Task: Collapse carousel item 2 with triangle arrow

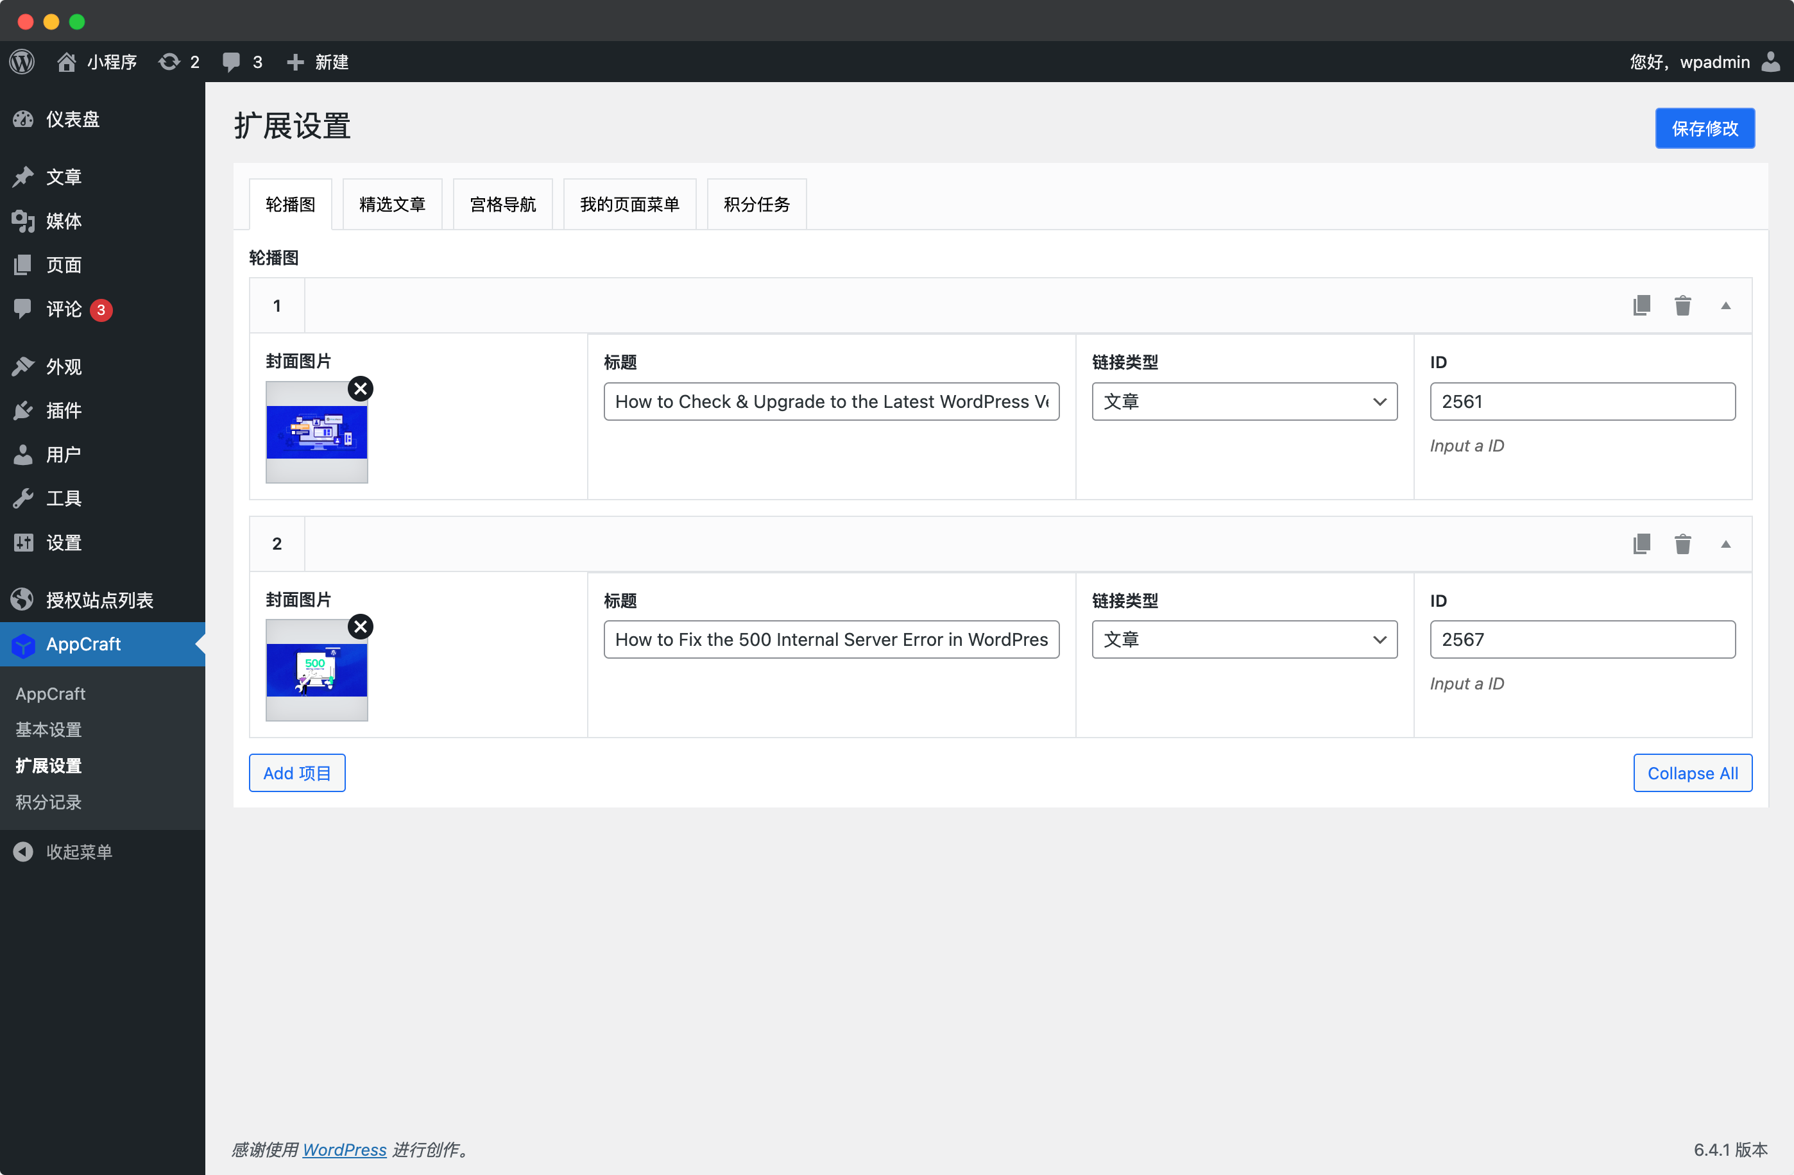Action: point(1725,544)
